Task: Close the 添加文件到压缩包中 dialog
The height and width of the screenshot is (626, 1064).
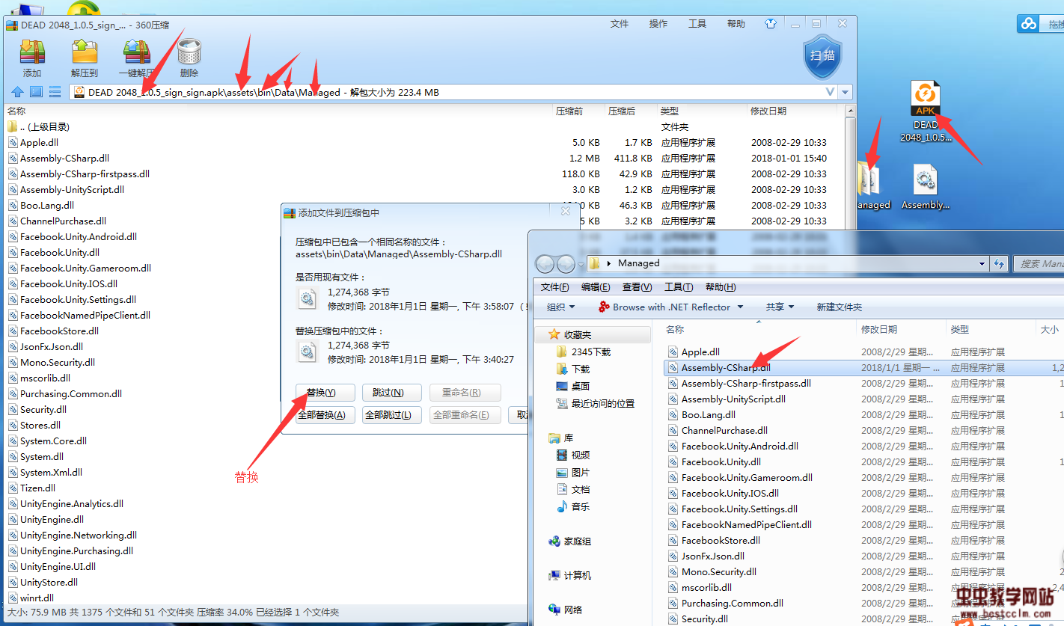Action: coord(566,212)
